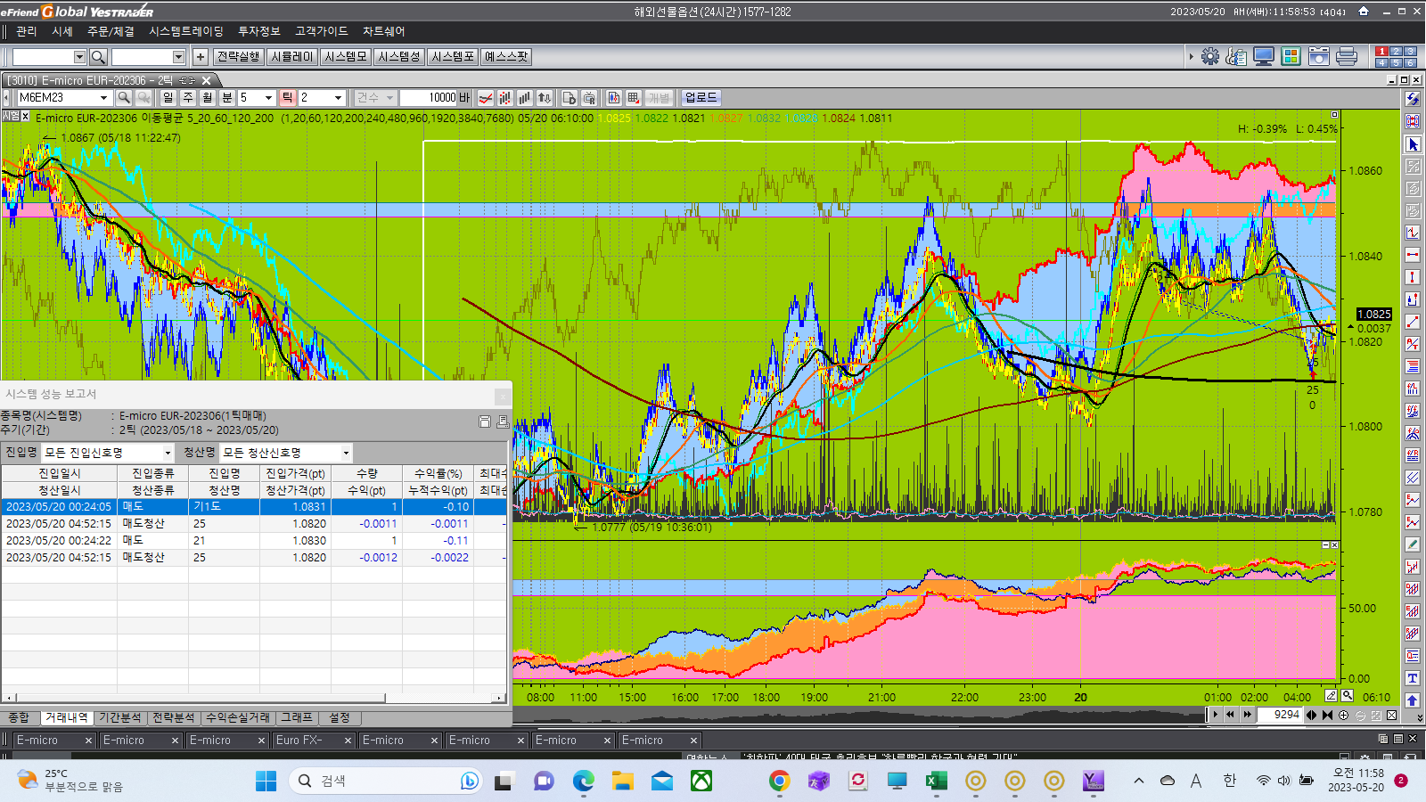Click the 시뮬레이 button

[x=292, y=56]
